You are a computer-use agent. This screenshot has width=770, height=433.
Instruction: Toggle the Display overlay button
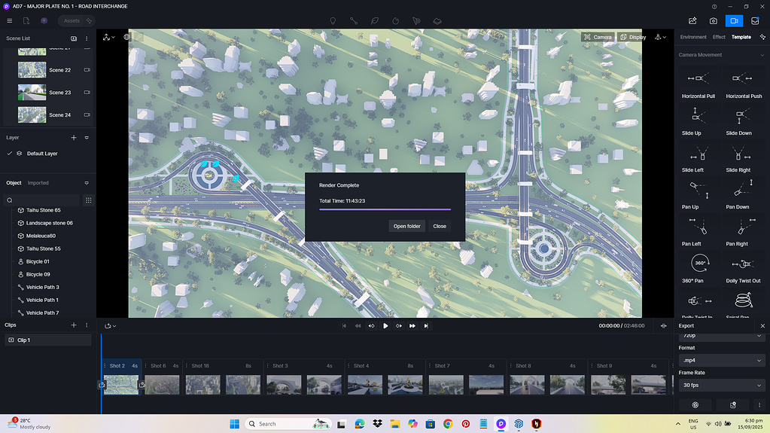[x=632, y=37]
